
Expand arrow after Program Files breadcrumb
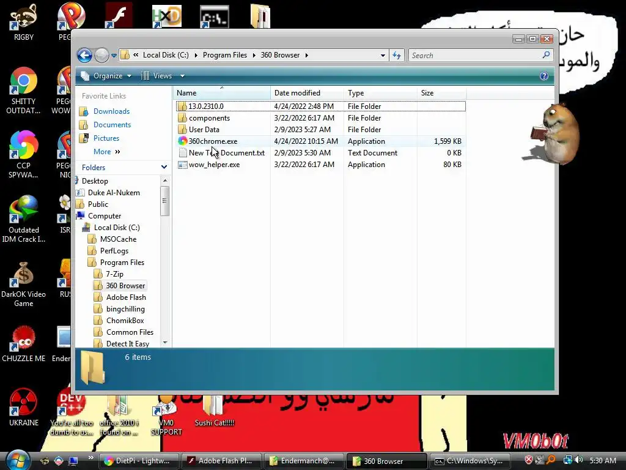254,55
